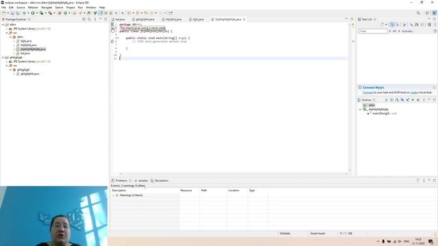Select ghhjjhjkhlk.java in Package Explorer
The image size is (438, 246).
29,74
